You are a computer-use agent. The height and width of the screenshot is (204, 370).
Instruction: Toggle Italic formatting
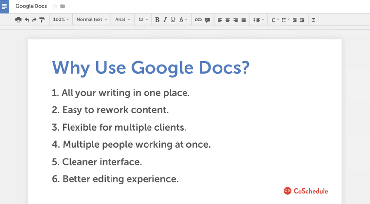pyautogui.click(x=165, y=20)
